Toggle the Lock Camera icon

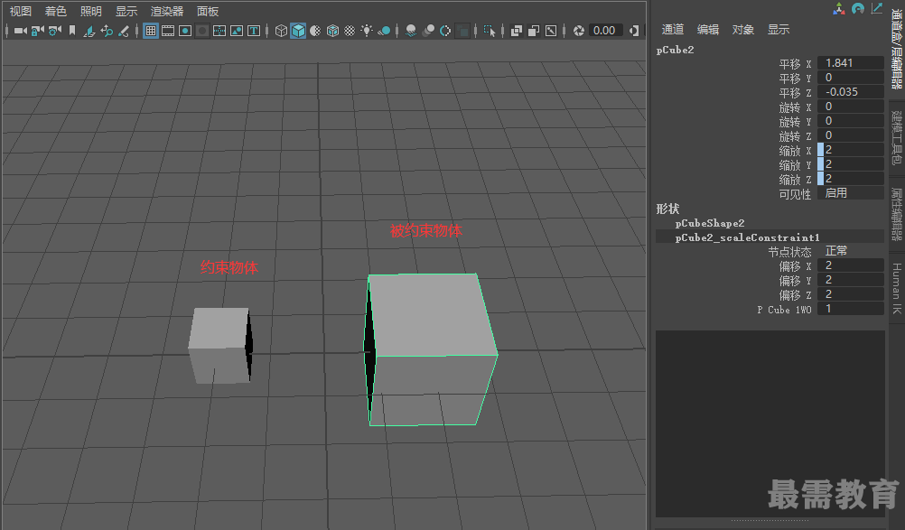[38, 31]
